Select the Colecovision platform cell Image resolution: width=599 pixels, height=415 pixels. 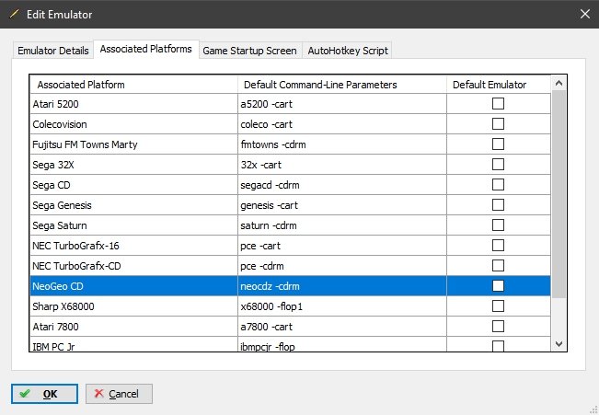click(133, 124)
